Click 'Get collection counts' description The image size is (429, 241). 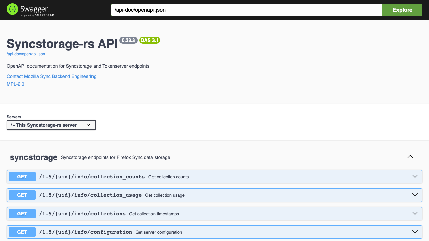pos(169,177)
